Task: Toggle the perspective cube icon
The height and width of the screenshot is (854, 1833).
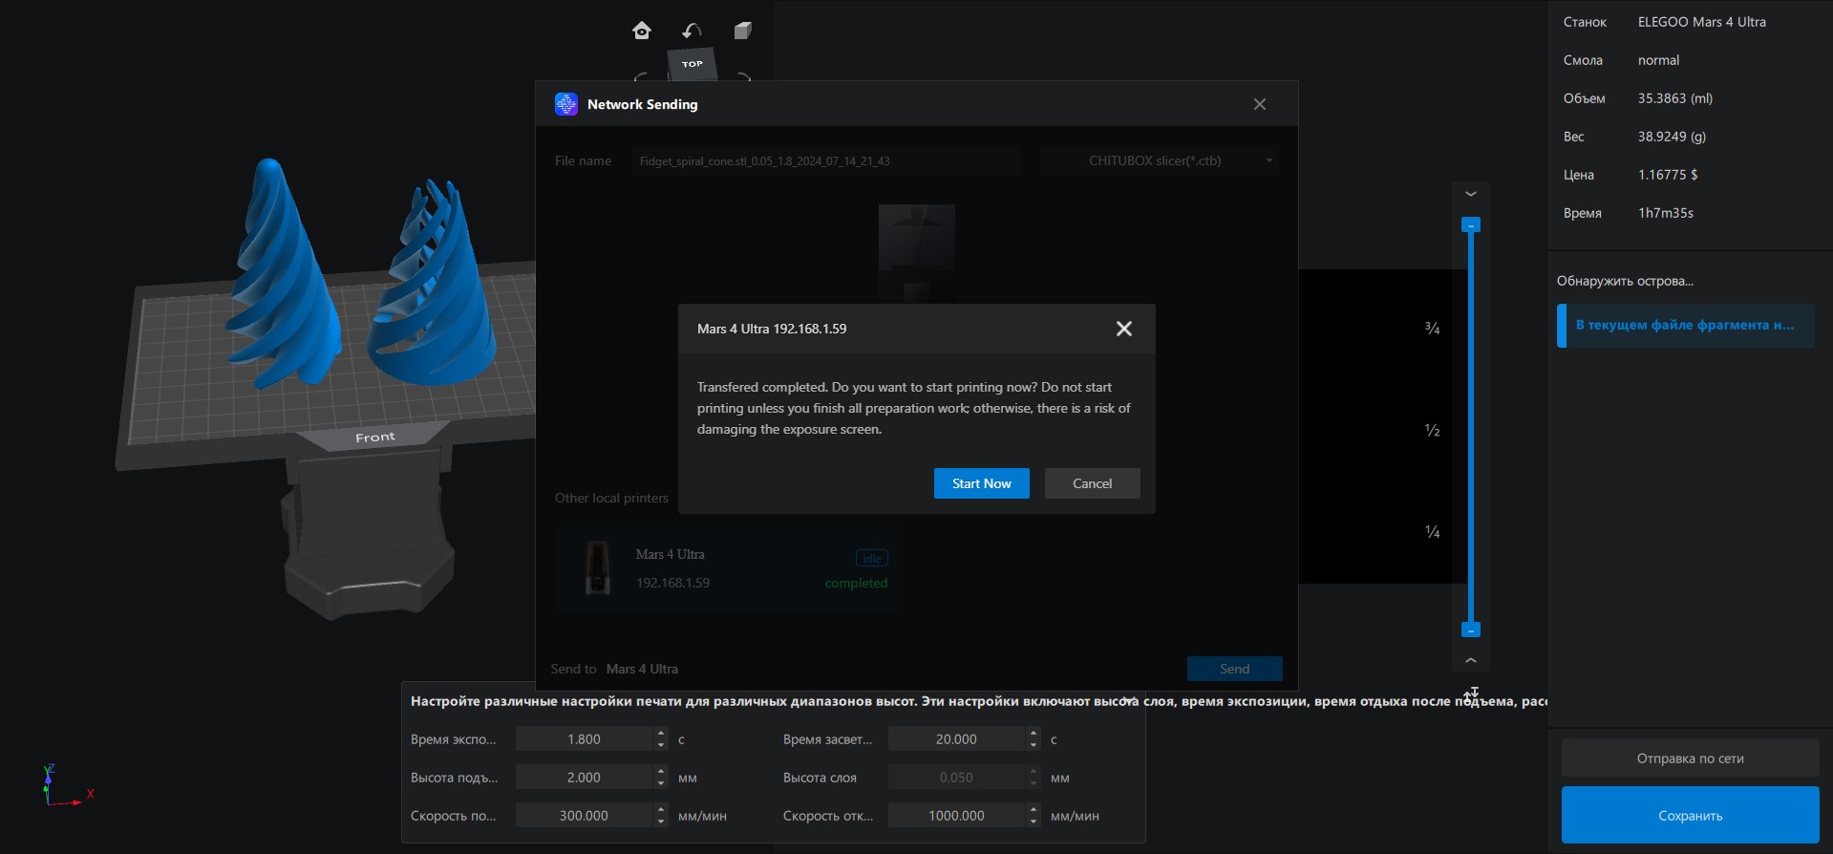Action: [x=742, y=31]
